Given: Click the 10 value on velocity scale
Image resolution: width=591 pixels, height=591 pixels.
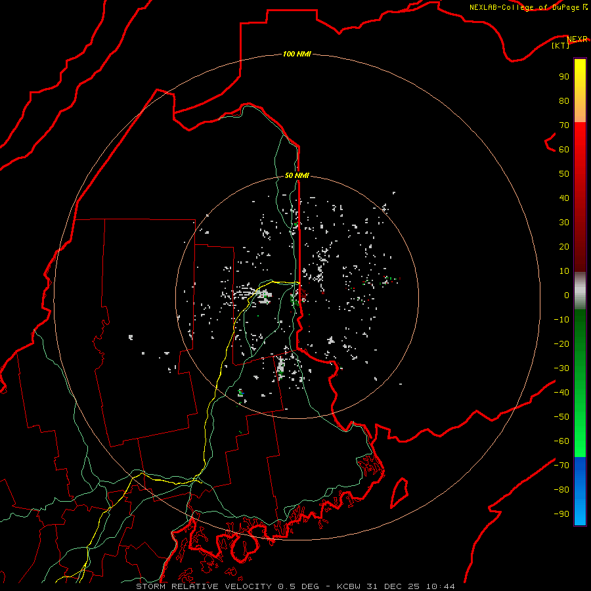Looking at the screenshot, I should click(564, 271).
